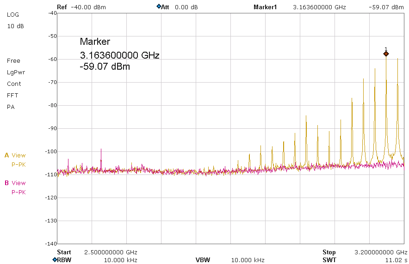
Task: Click the P-PK detector under B View
Action: pyautogui.click(x=19, y=192)
